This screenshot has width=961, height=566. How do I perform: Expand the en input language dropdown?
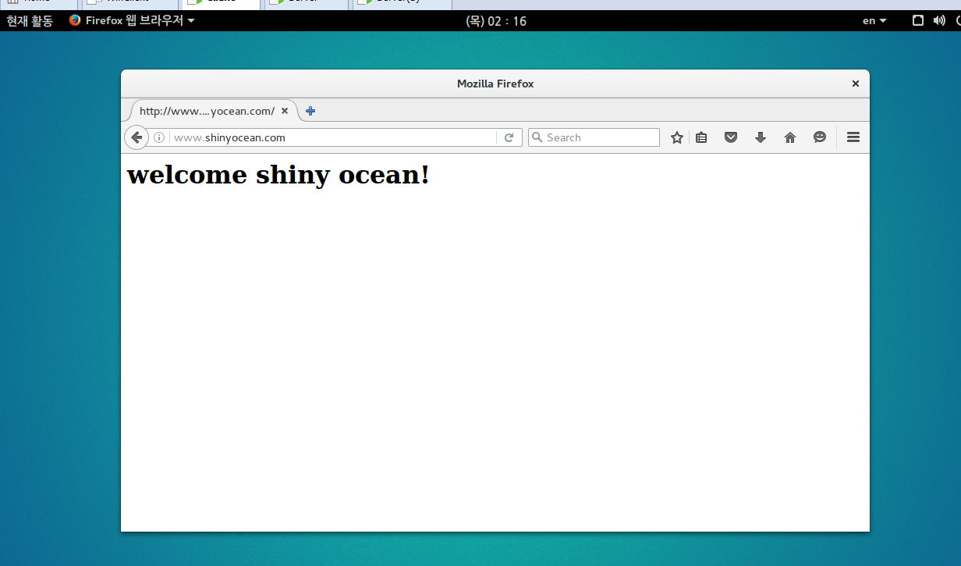tap(874, 21)
